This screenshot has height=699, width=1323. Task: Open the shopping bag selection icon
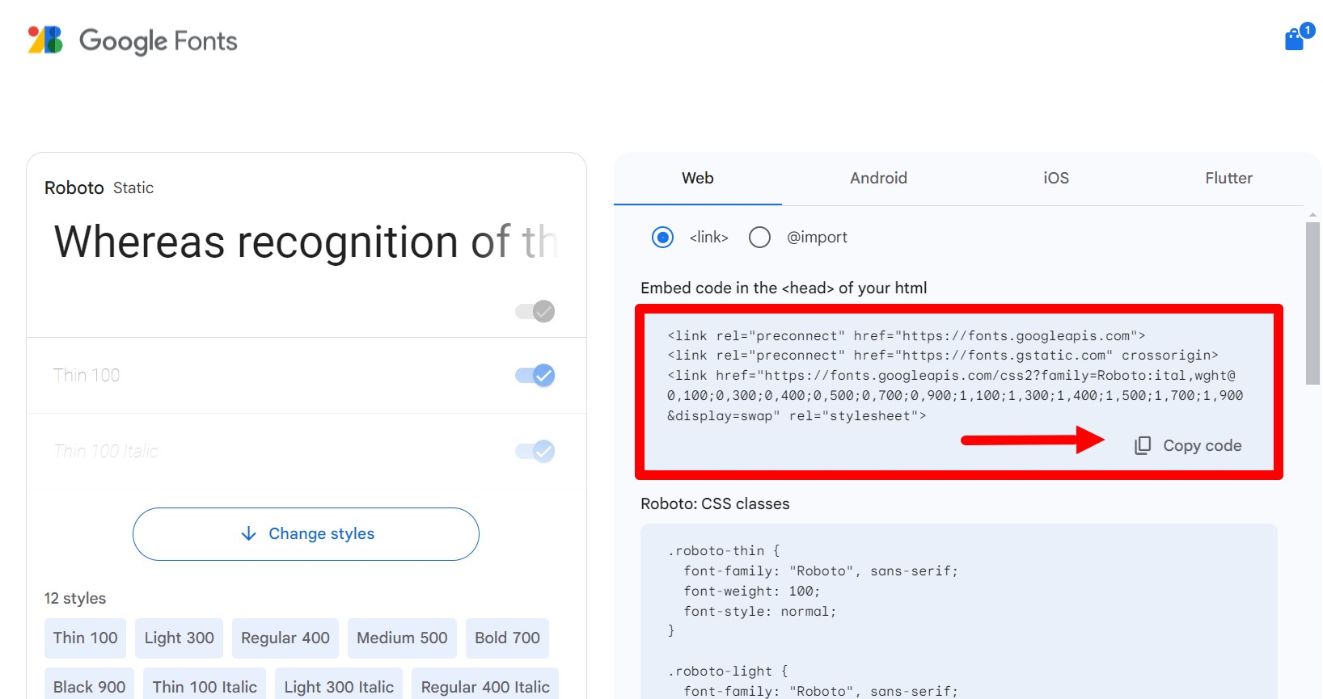tap(1296, 39)
